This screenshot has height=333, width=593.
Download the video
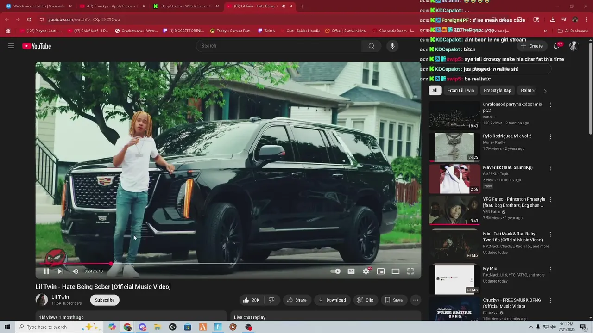(x=332, y=300)
